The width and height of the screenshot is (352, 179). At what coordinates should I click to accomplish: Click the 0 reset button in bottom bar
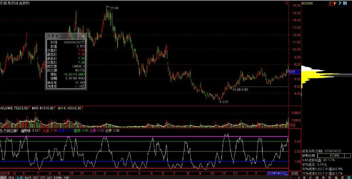(299, 177)
